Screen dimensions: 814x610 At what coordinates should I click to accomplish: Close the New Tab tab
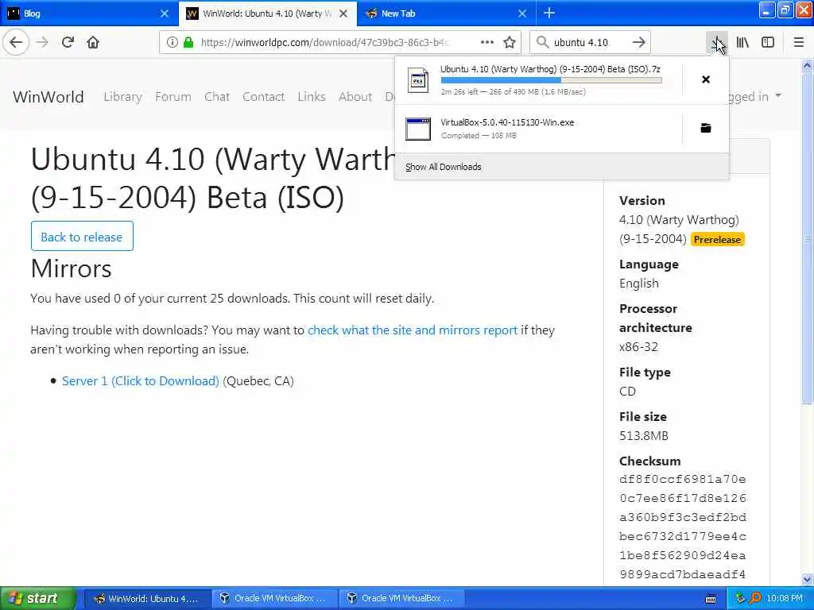[x=522, y=14]
